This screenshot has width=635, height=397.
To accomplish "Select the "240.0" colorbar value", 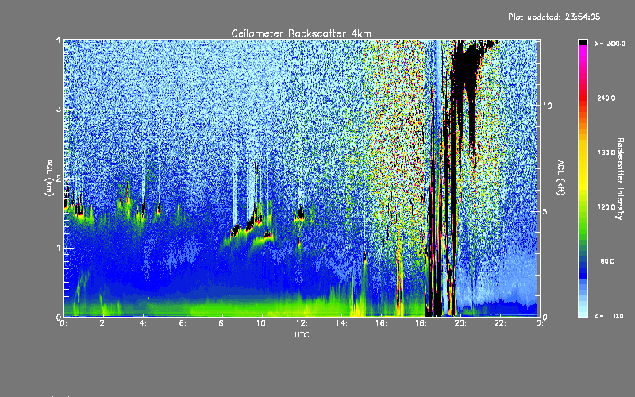I will click(606, 98).
